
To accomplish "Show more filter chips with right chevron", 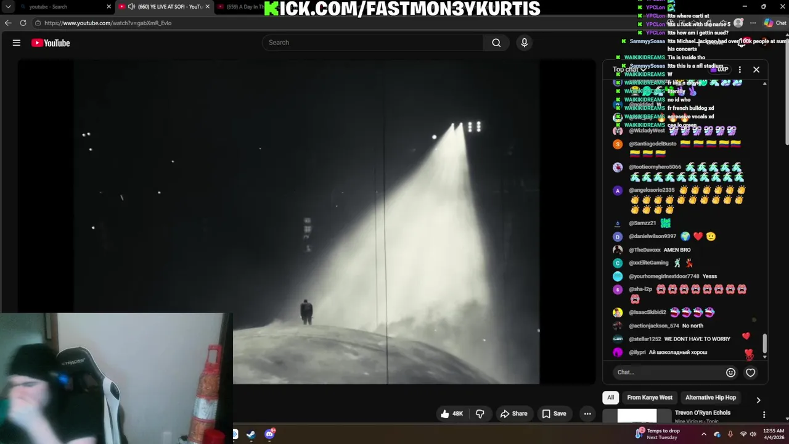I will coord(758,400).
